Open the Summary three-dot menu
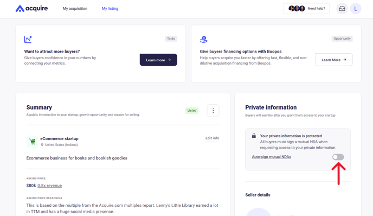Image resolution: width=373 pixels, height=216 pixels. (x=213, y=111)
